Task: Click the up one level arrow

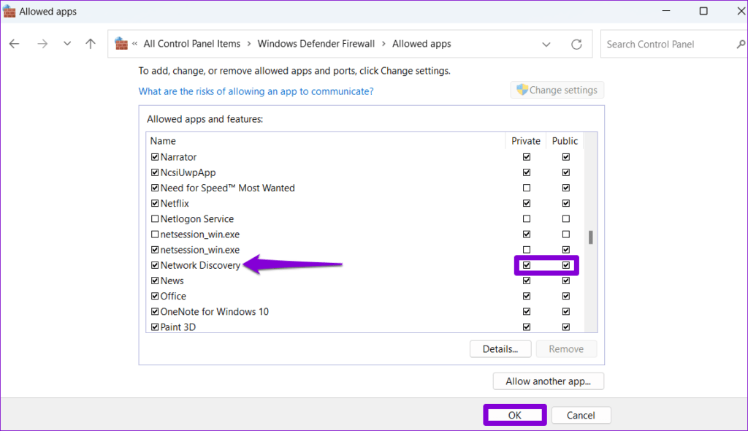Action: click(x=90, y=44)
